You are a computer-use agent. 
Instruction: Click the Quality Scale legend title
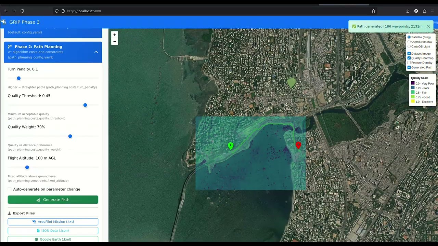[x=420, y=78]
